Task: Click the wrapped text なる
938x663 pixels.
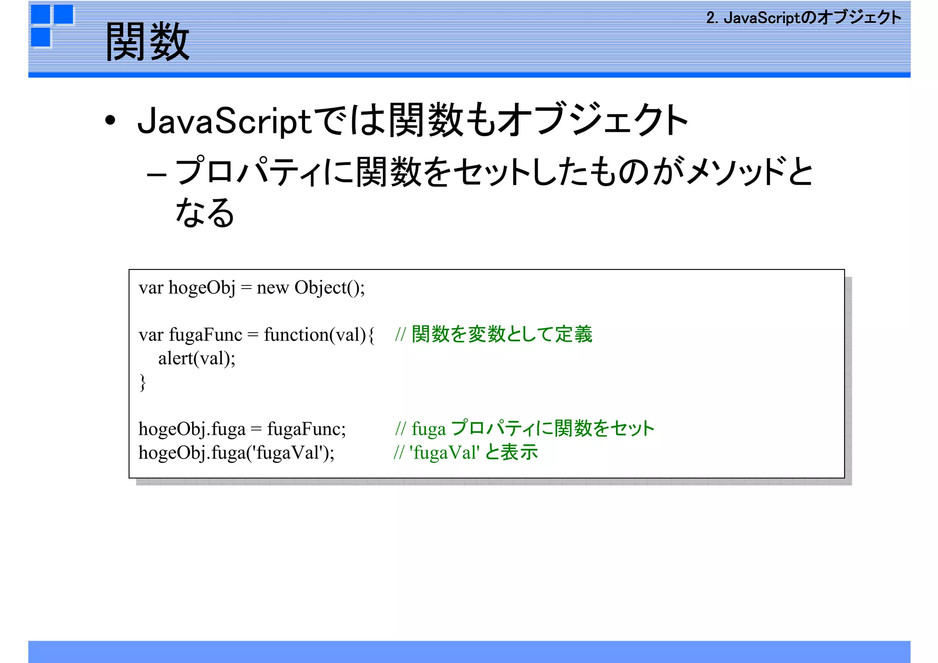Action: [x=205, y=212]
